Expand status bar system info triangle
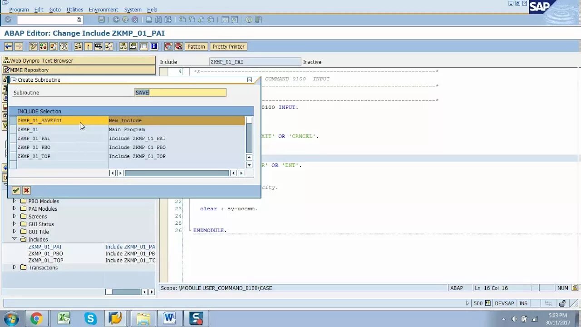The width and height of the screenshot is (581, 327). point(468,303)
